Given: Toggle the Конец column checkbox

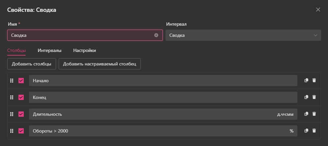Looking at the screenshot, I should [21, 97].
